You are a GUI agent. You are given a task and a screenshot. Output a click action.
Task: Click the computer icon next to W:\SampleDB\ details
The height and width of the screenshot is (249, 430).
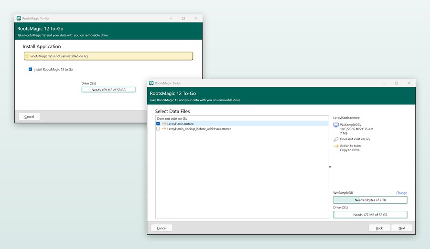pos(336,125)
